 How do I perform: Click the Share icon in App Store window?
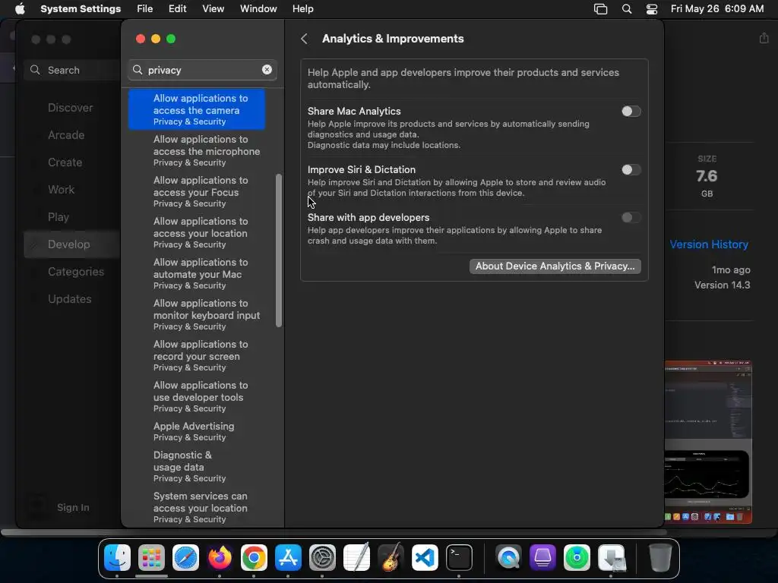[764, 38]
